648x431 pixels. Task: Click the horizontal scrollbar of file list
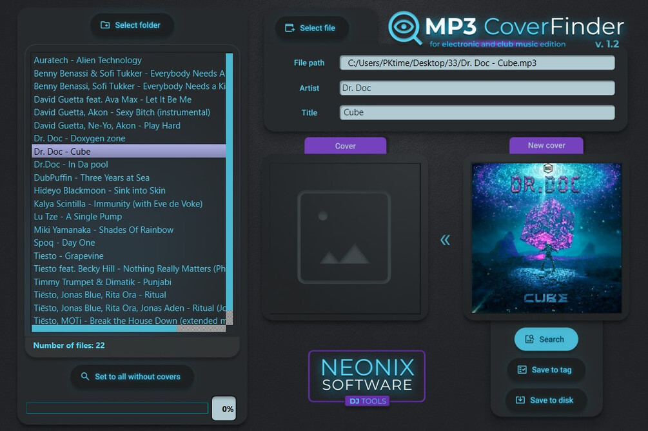(128, 328)
